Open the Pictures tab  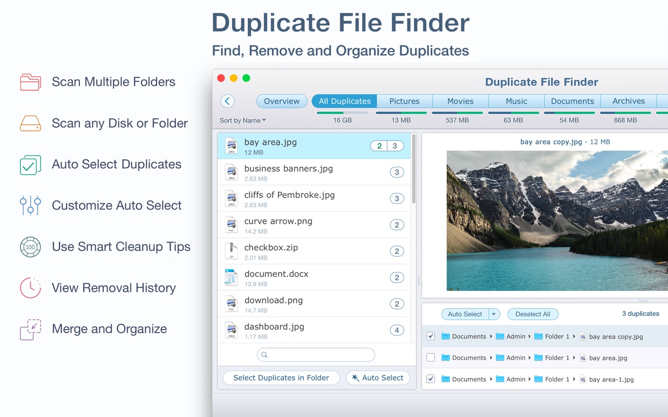pos(404,101)
